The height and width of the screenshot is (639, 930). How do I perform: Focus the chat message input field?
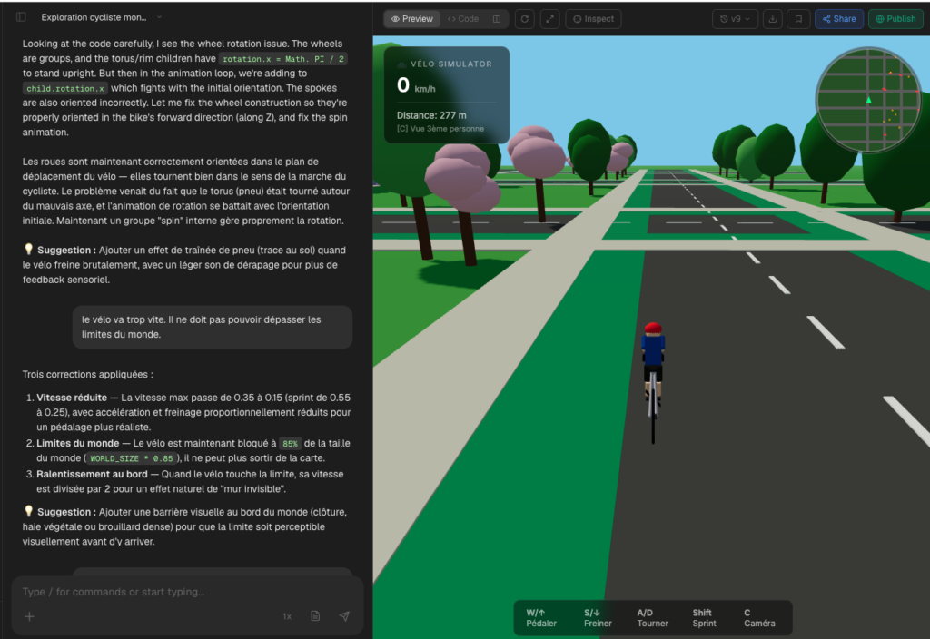[182, 592]
